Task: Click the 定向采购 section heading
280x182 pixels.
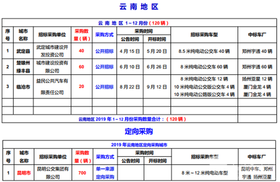Action: click(x=139, y=131)
